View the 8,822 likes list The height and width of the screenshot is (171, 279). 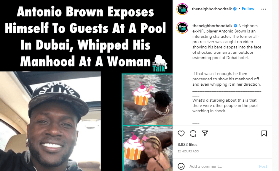coord(187,144)
